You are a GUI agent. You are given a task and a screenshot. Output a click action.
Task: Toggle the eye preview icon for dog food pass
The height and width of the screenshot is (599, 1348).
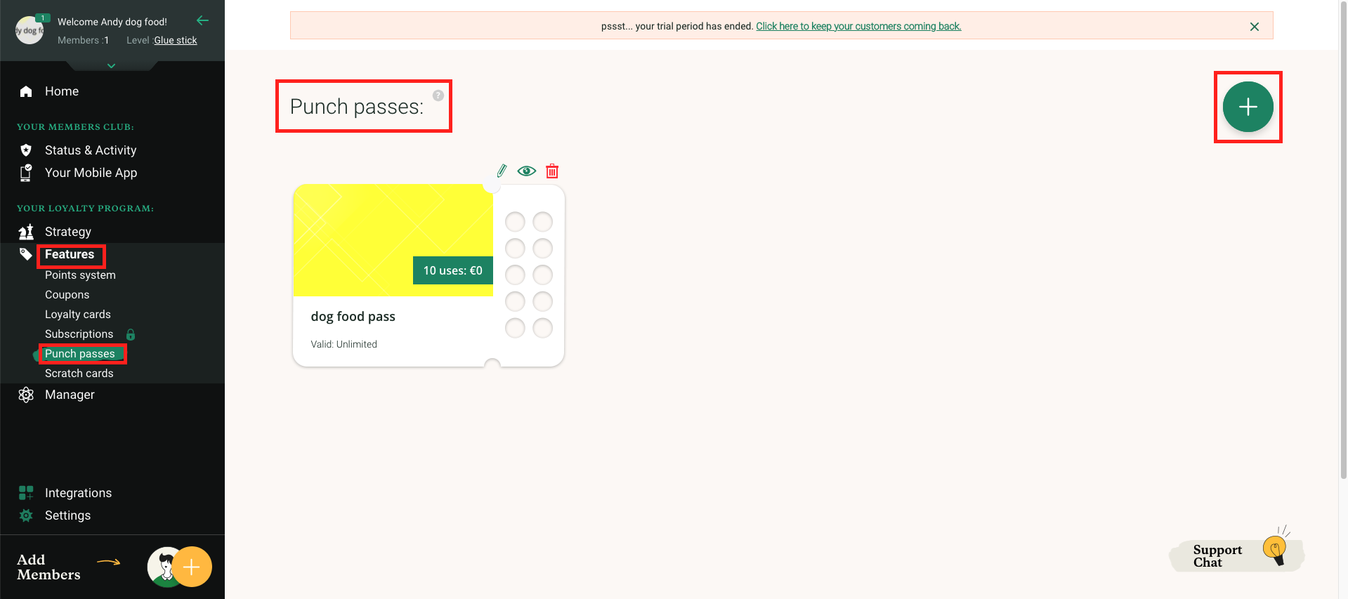(526, 171)
